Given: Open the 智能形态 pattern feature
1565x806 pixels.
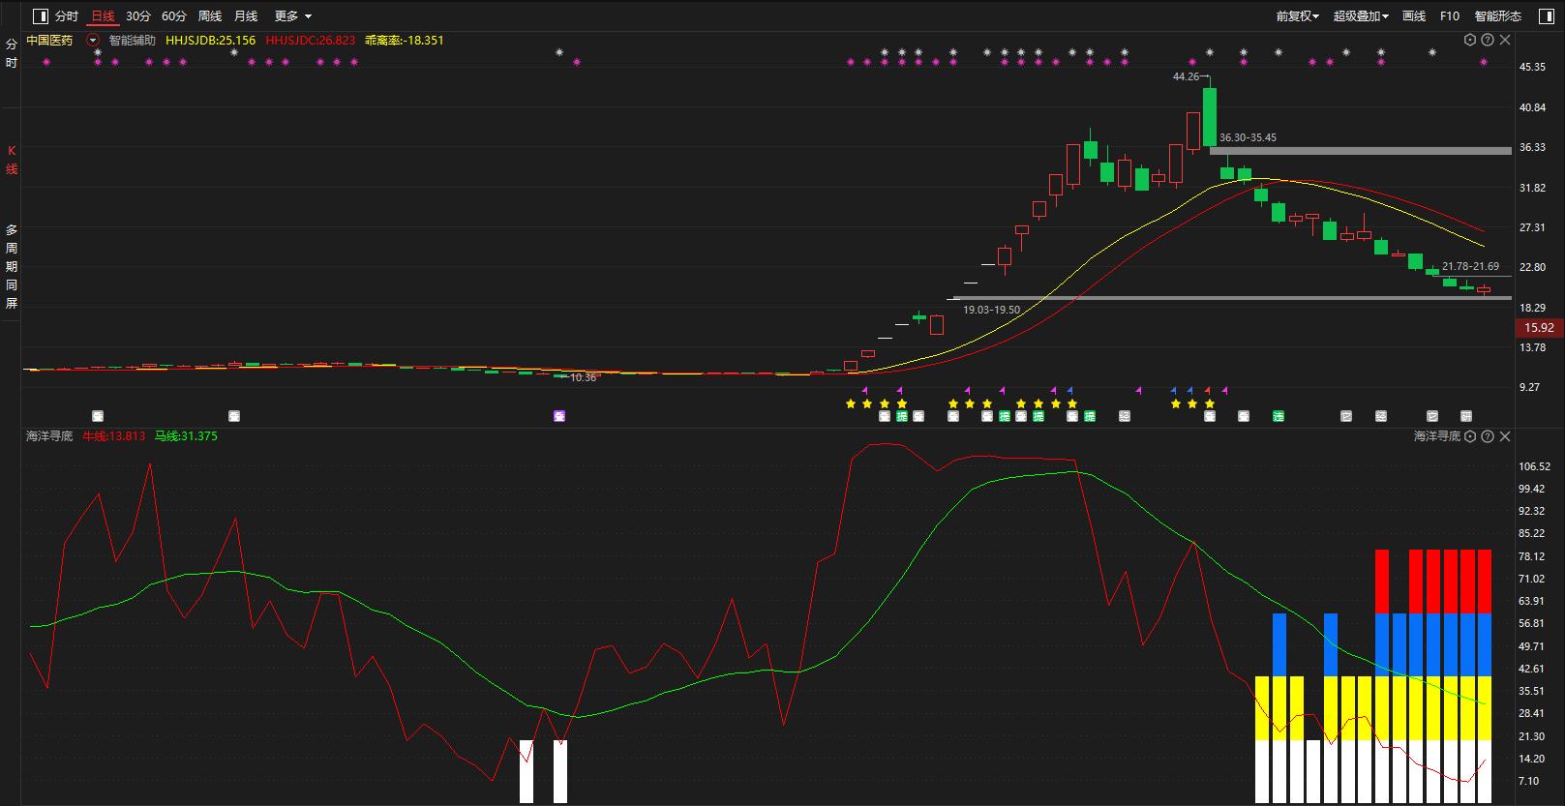Looking at the screenshot, I should tap(1497, 16).
